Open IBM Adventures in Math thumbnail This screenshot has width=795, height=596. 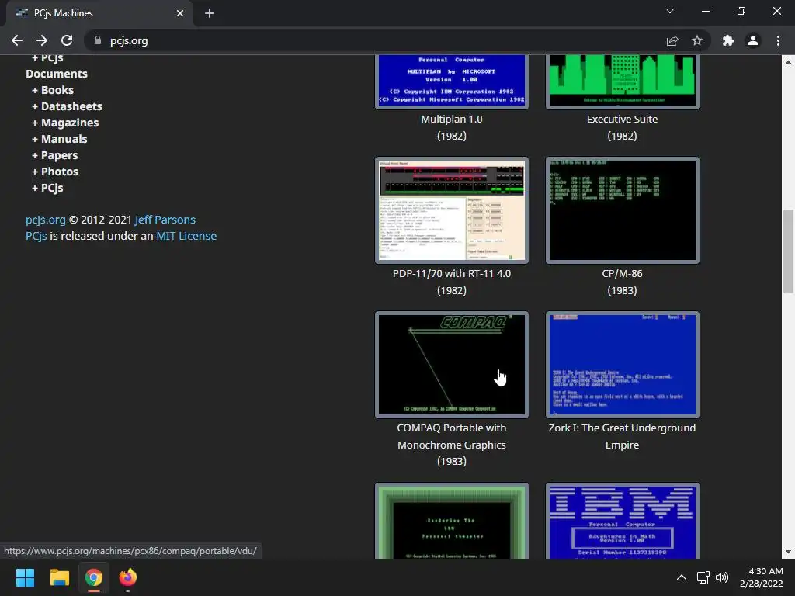pyautogui.click(x=622, y=521)
